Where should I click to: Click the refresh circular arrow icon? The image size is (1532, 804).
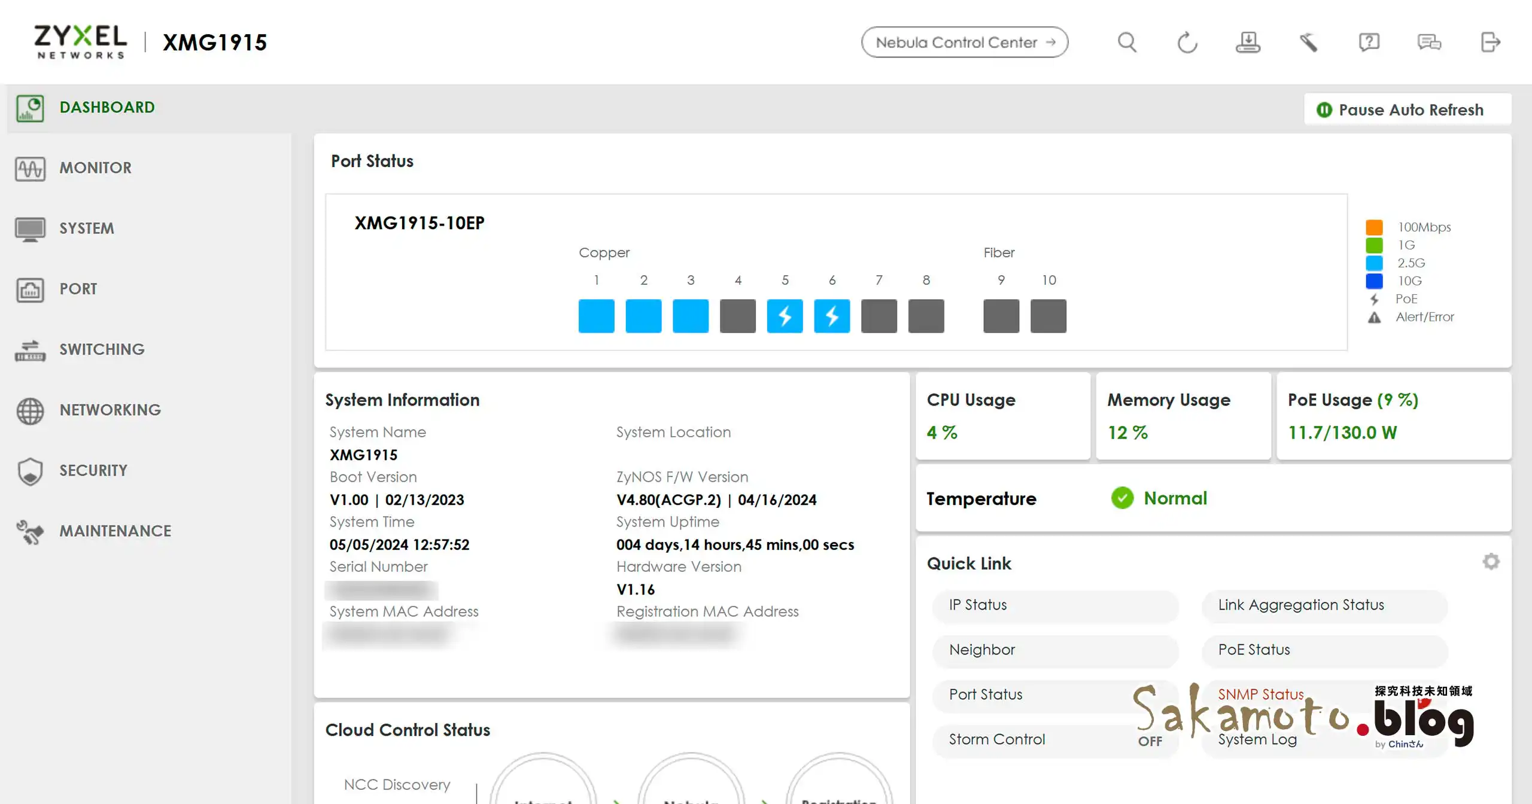[x=1187, y=42]
